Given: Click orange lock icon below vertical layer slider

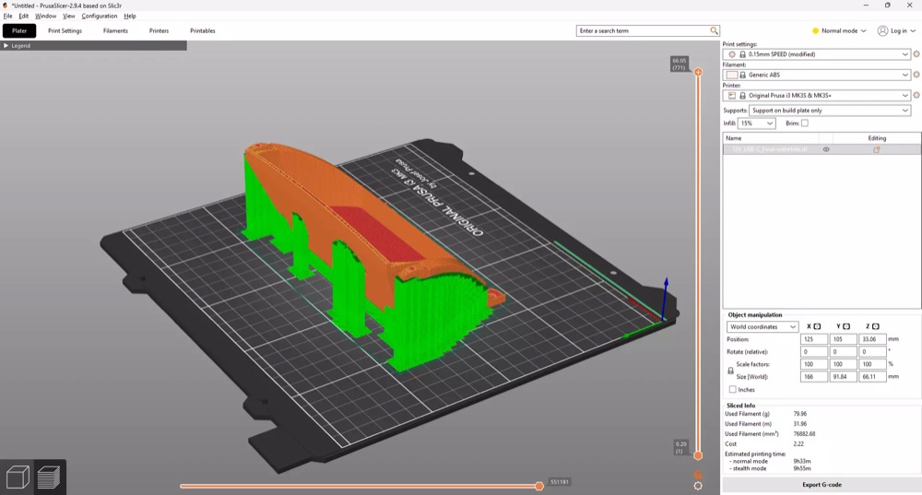Looking at the screenshot, I should [x=698, y=474].
